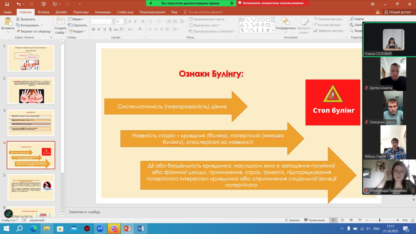The height and width of the screenshot is (234, 416).
Task: Select slide 2 thumbnail
Action: [31, 91]
